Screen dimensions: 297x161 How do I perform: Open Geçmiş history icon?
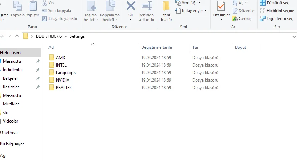point(235,19)
